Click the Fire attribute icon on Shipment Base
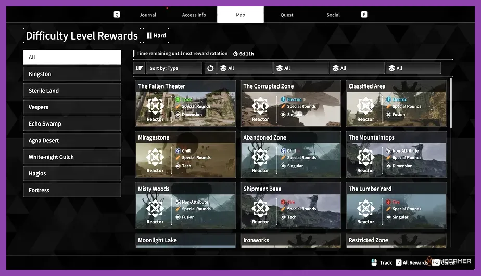The width and height of the screenshot is (481, 276). pos(283,202)
